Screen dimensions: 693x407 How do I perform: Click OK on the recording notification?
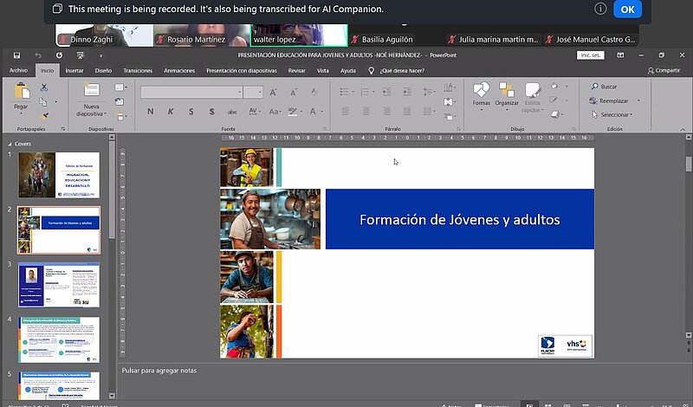(627, 10)
